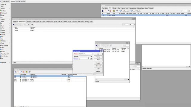The image size is (191, 107).
Task: Switch to VLAN tab in Interface List window
Action: click(x=56, y=22)
